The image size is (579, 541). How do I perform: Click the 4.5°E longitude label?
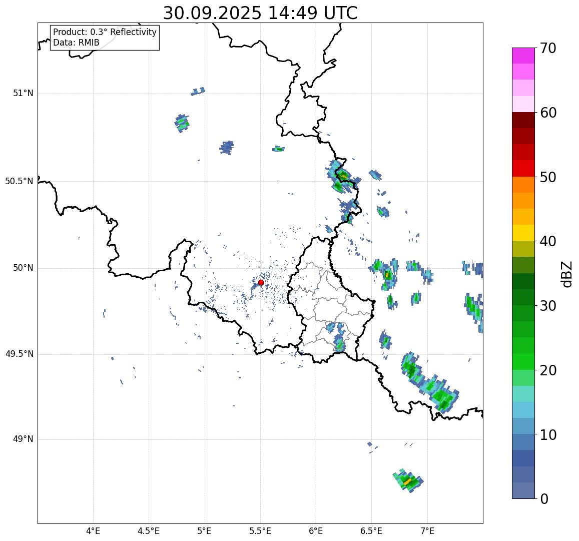tap(149, 531)
